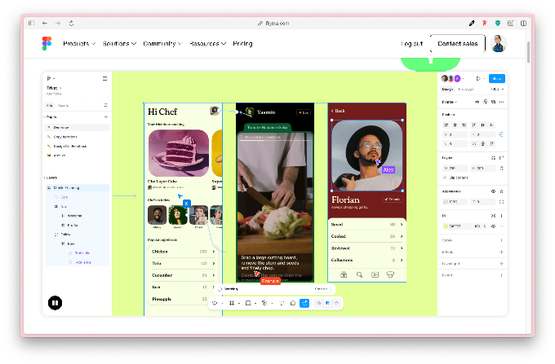Open the Products menu
This screenshot has width=555, height=364.
pos(79,43)
